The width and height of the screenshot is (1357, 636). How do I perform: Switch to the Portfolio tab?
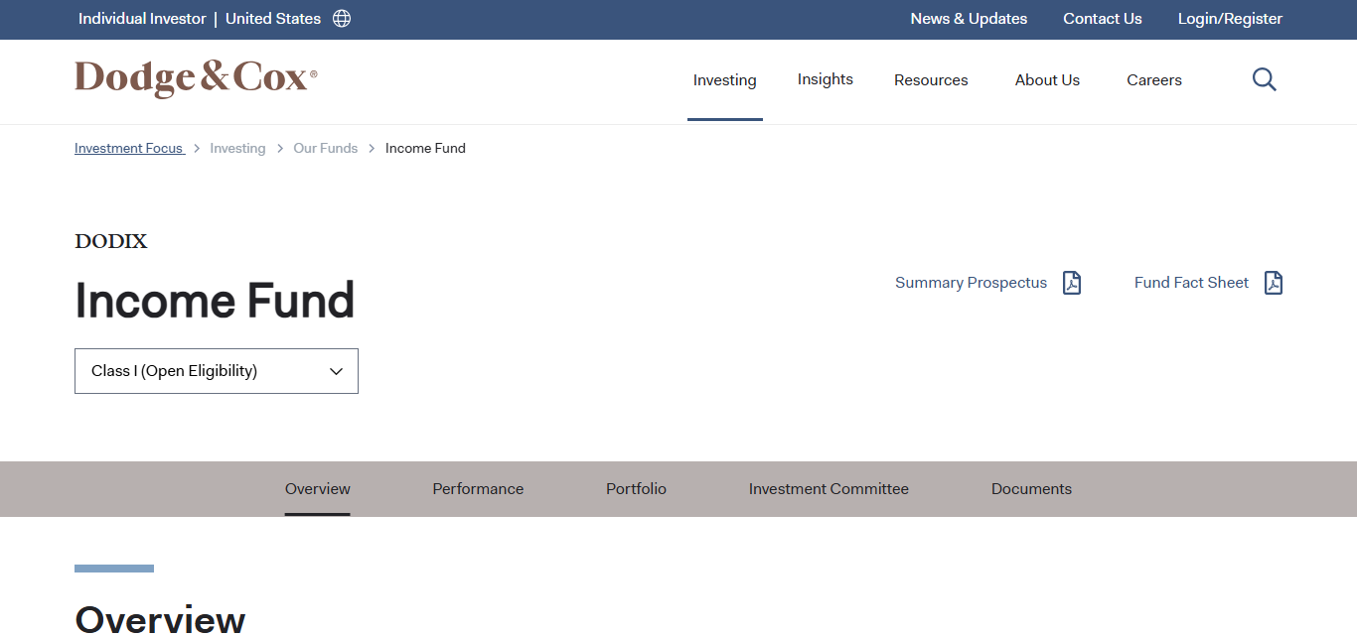(x=637, y=489)
